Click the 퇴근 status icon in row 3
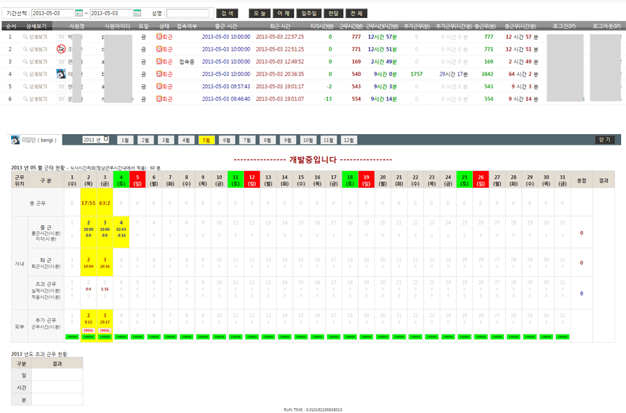The height and width of the screenshot is (413, 626). pyautogui.click(x=159, y=61)
